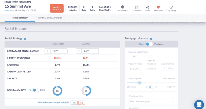Click the Airbnb rental income field
This screenshot has height=109, width=206.
point(89,51)
